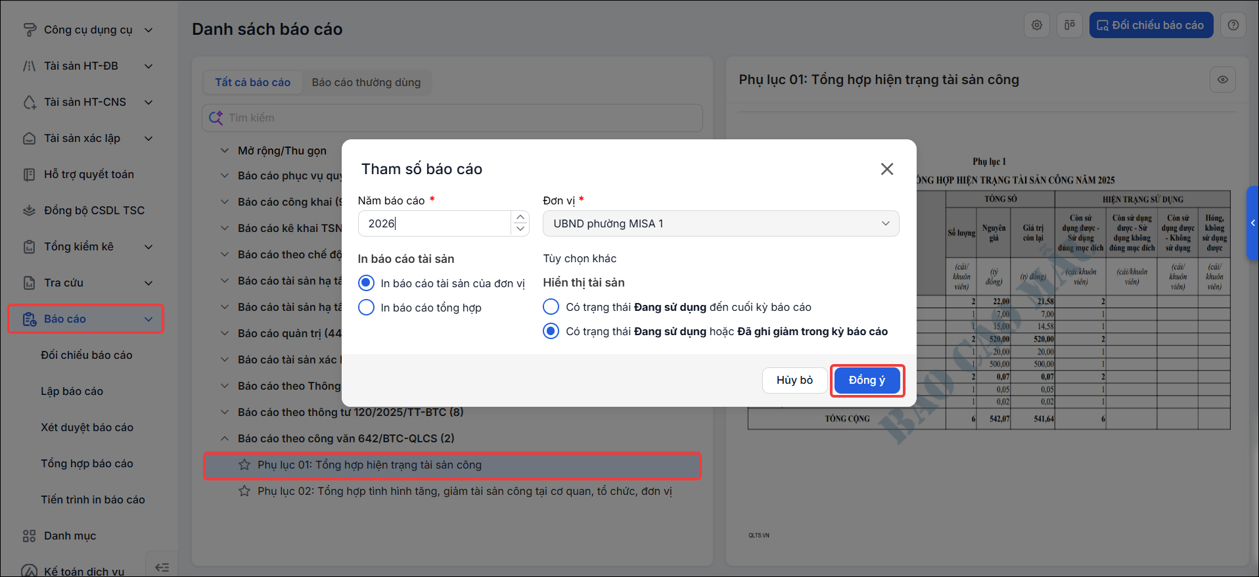The width and height of the screenshot is (1259, 577).
Task: Toggle Mở rộng/Thu gọn chevron
Action: click(225, 150)
